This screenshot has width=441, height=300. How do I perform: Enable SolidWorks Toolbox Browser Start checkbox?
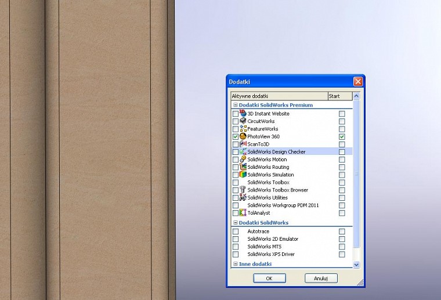click(342, 190)
